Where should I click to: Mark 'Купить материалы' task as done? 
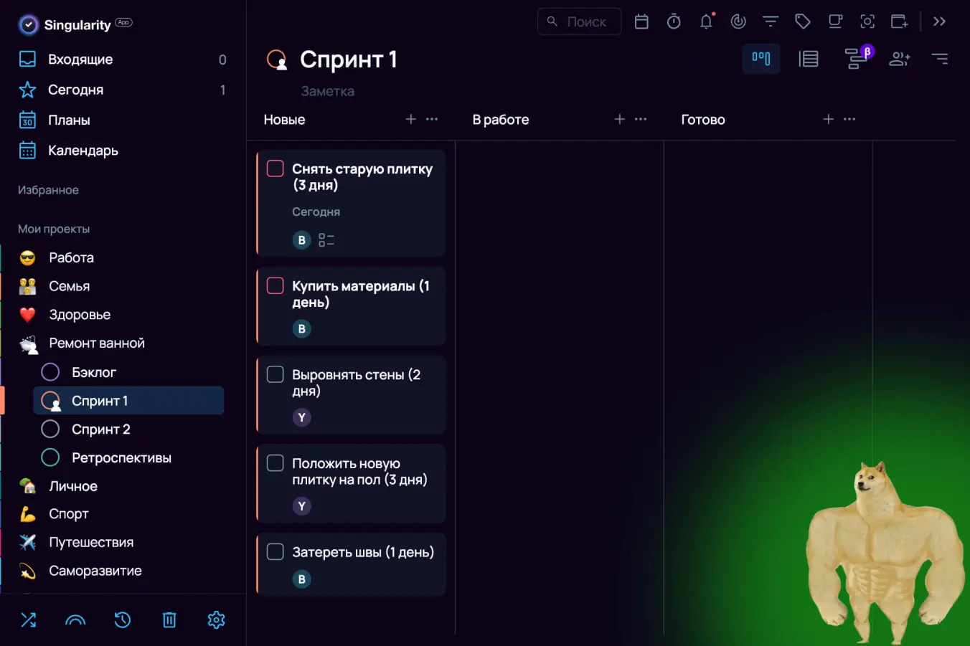(276, 285)
